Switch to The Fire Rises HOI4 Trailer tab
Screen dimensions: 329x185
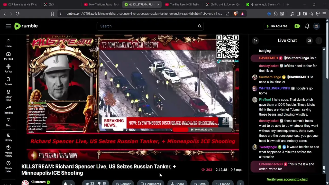coord(182,4)
